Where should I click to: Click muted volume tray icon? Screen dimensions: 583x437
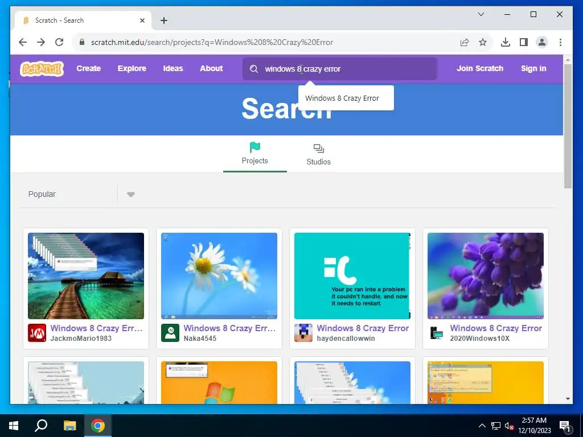click(x=509, y=426)
